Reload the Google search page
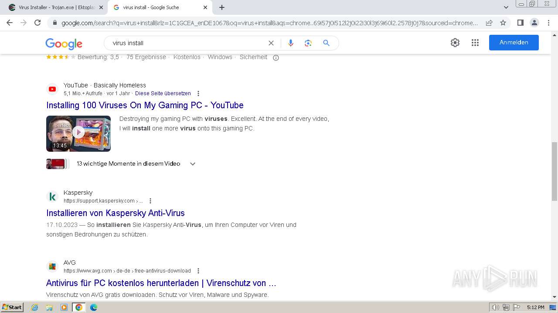 [37, 23]
